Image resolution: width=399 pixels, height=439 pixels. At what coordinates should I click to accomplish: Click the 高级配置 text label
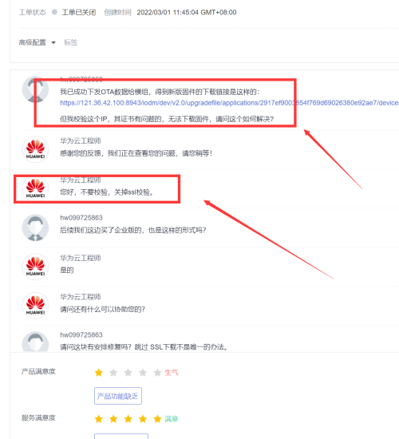32,42
